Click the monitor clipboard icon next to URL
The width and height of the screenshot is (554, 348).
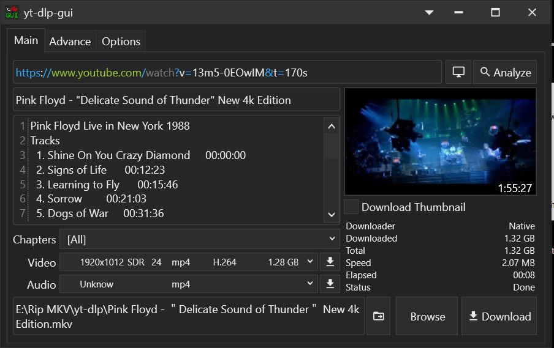(458, 72)
